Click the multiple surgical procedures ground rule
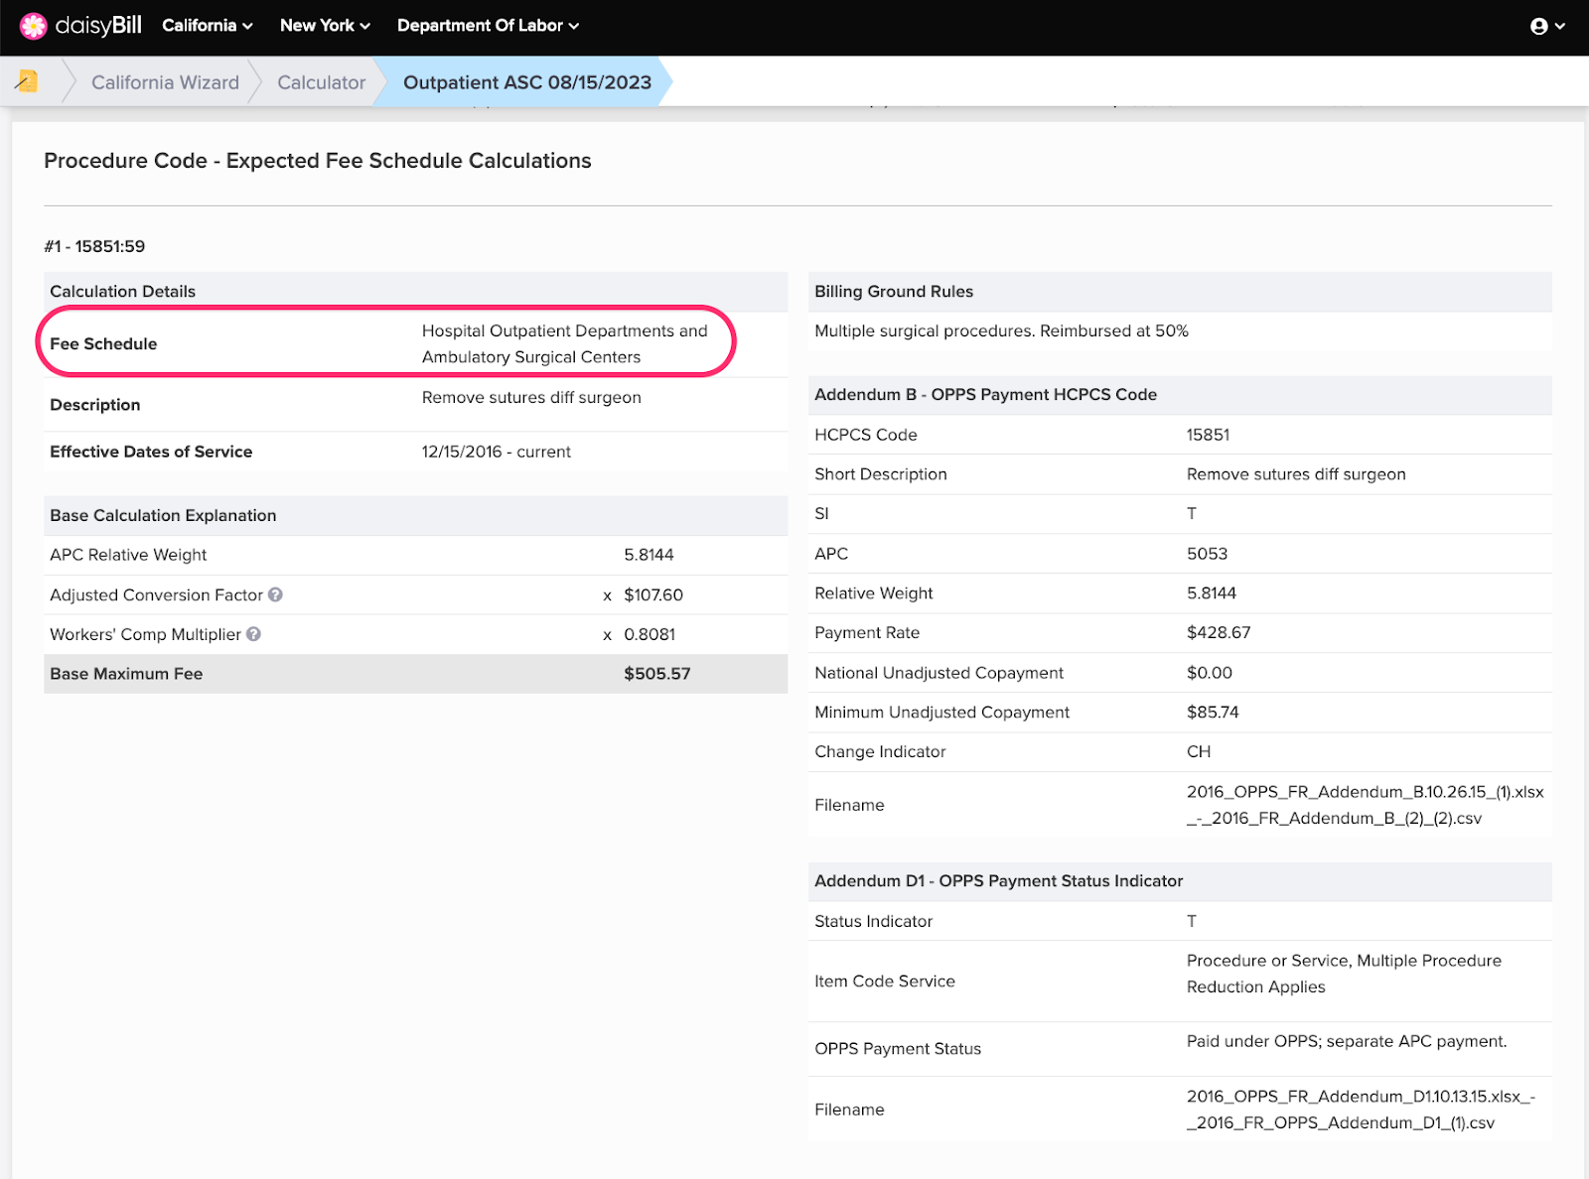 click(x=1001, y=331)
